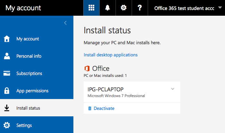Viewport: 225px width, 133px height.
Task: Click Install desktop applications link
Action: (x=111, y=55)
